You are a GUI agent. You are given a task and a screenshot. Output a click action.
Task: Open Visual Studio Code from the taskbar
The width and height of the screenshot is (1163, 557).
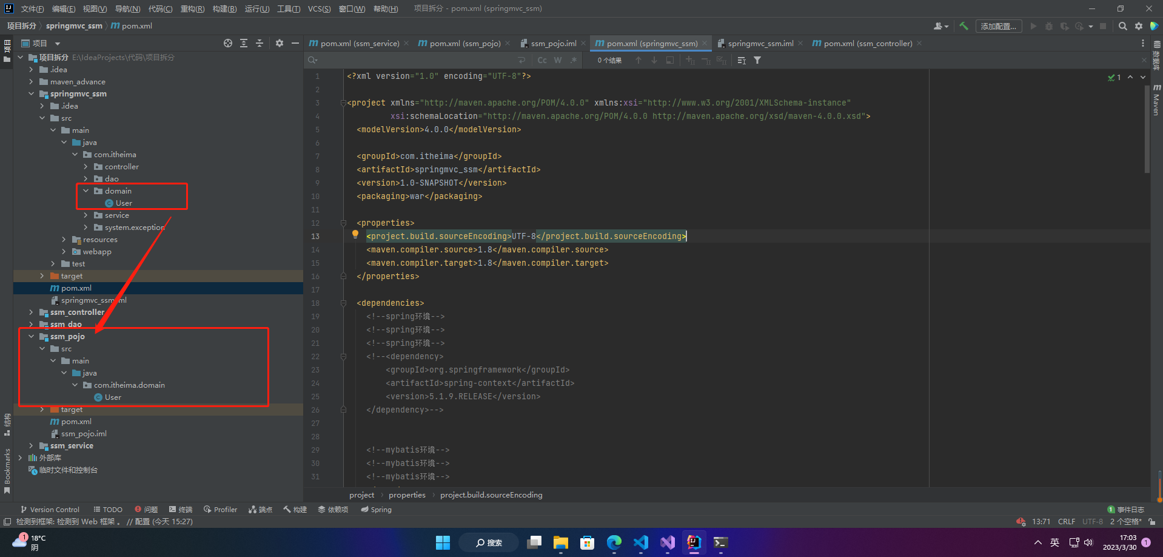coord(641,542)
